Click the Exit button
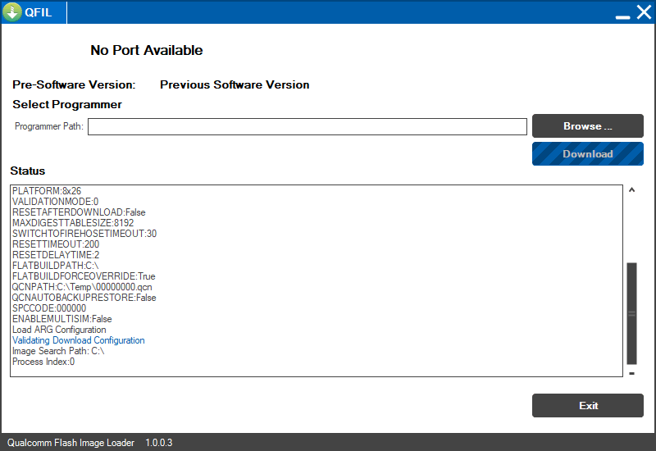The height and width of the screenshot is (451, 656). (x=587, y=405)
